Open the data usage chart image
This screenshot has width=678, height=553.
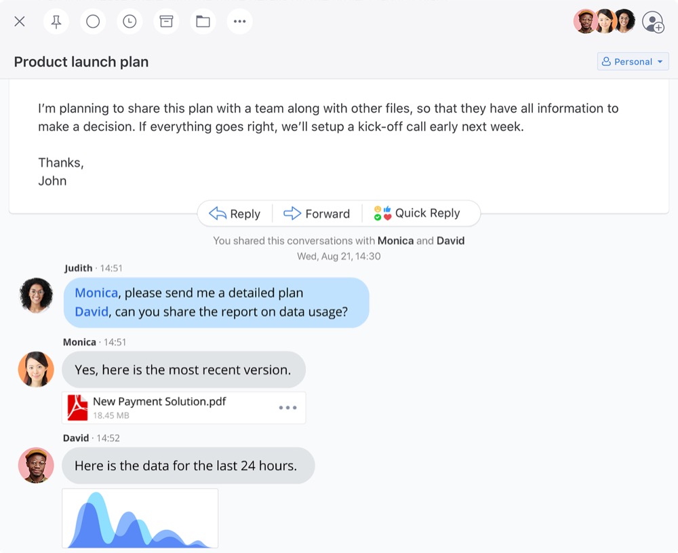point(140,518)
